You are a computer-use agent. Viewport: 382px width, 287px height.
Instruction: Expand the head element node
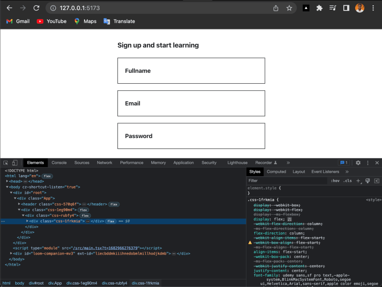coord(7,181)
